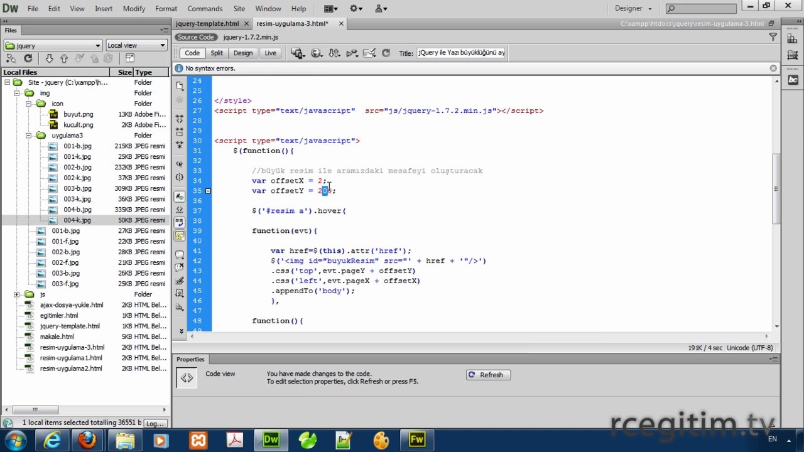The width and height of the screenshot is (804, 452).
Task: Collapse the code block at line 35
Action: [x=208, y=191]
